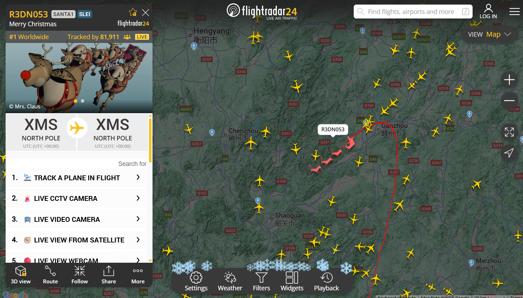Open the 3D view
Viewport: 523px width, 298px height.
(21, 275)
